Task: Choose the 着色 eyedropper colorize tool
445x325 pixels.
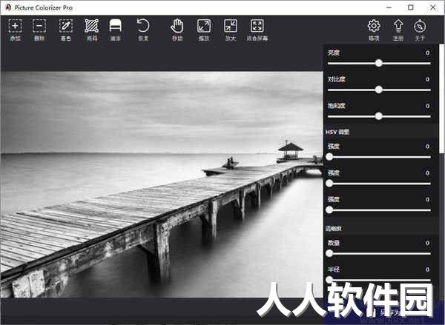Action: tap(65, 30)
